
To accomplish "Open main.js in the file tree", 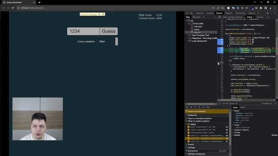I will point(196,29).
